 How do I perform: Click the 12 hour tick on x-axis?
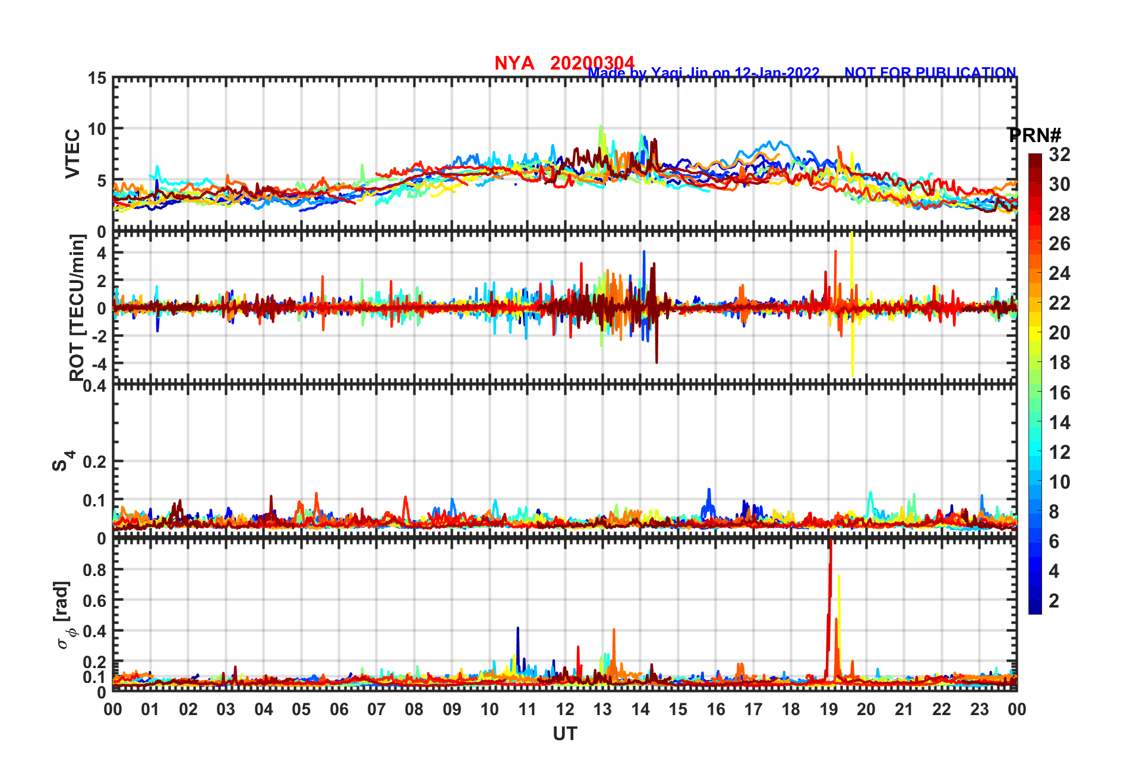click(x=565, y=709)
